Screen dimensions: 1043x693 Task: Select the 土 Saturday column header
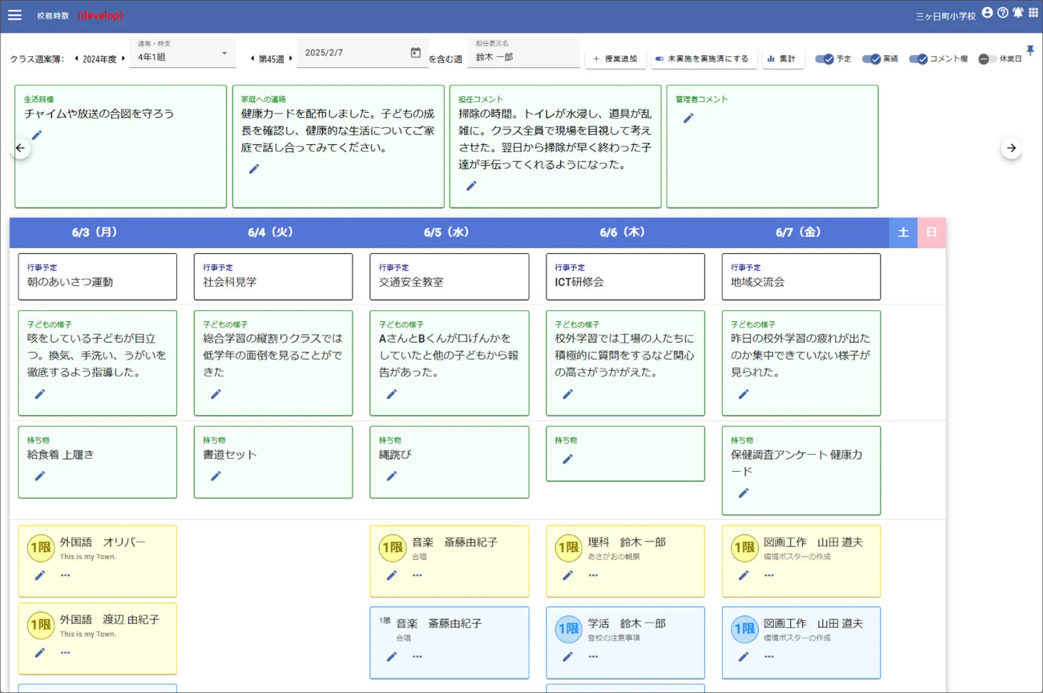pyautogui.click(x=903, y=232)
